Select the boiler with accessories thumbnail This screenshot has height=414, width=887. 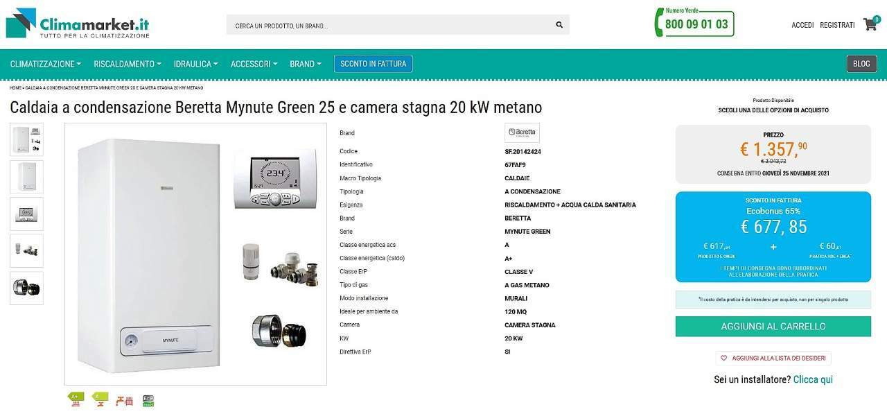(26, 139)
